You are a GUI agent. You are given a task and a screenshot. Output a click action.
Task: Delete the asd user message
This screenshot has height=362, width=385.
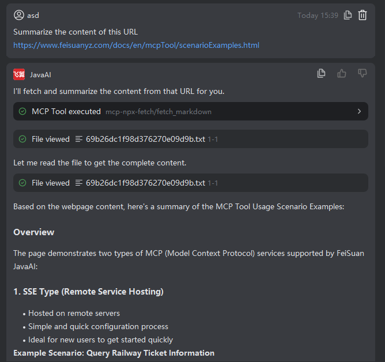tap(363, 16)
